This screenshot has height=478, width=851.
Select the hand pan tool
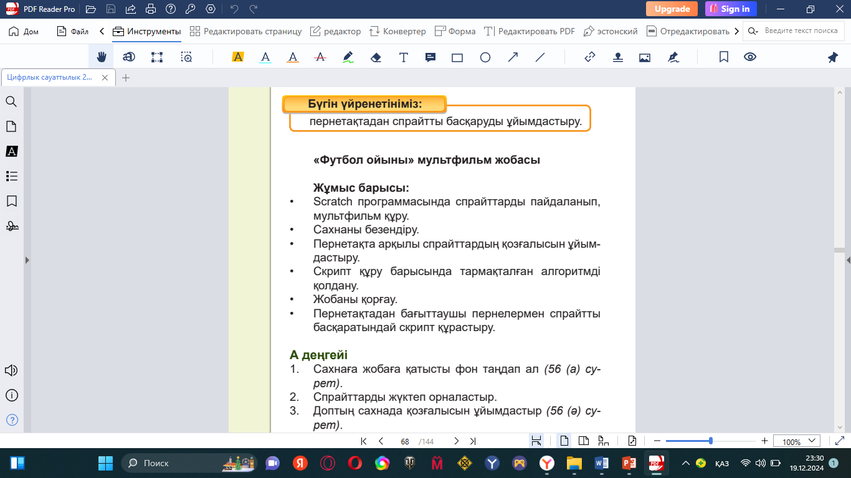pyautogui.click(x=101, y=57)
